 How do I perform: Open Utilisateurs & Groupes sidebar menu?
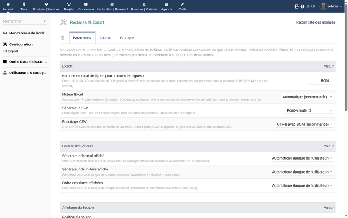coord(28,72)
